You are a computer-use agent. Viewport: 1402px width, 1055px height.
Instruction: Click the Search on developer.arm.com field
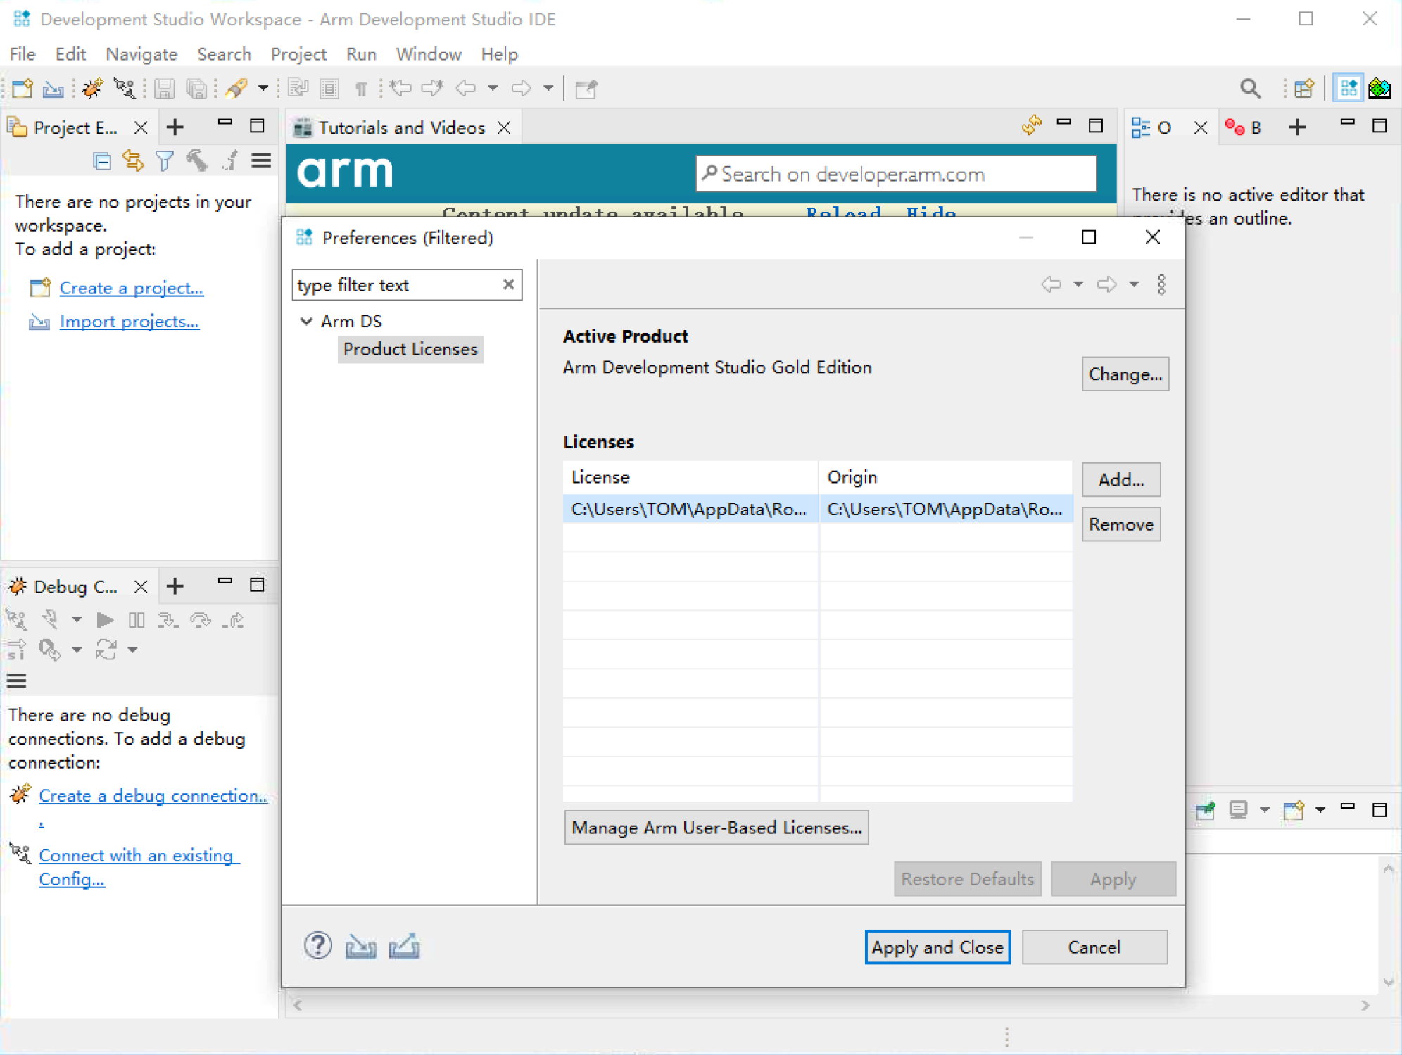pos(896,174)
